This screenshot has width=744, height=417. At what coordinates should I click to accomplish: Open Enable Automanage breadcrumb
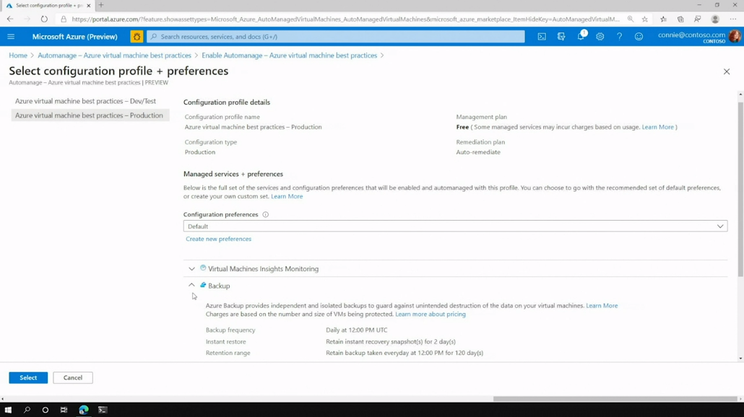click(x=290, y=56)
